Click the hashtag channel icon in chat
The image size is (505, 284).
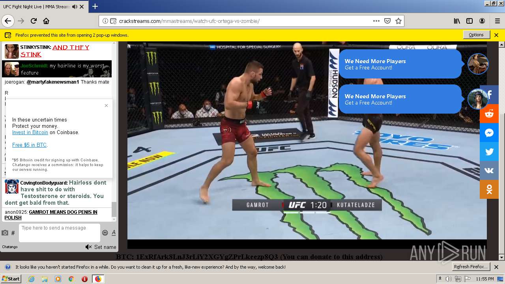pos(13,233)
